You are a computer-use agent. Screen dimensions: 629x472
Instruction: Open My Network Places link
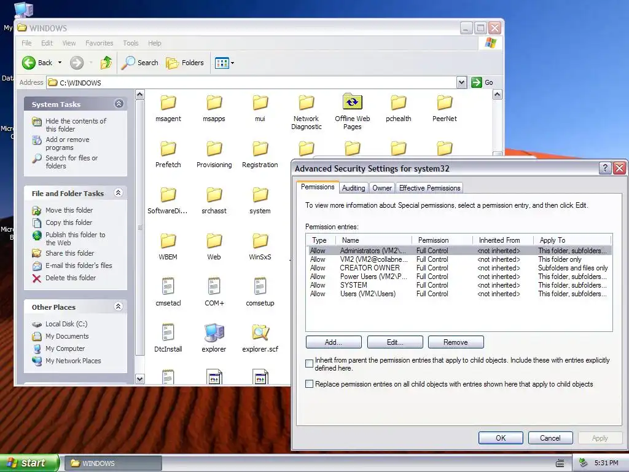73,361
